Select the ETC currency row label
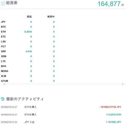Image resolution: width=126 pixels, height=124 pixels. [3, 37]
